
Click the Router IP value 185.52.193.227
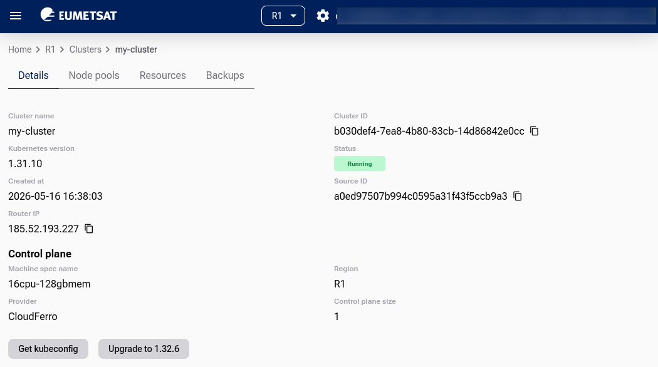[x=44, y=229]
